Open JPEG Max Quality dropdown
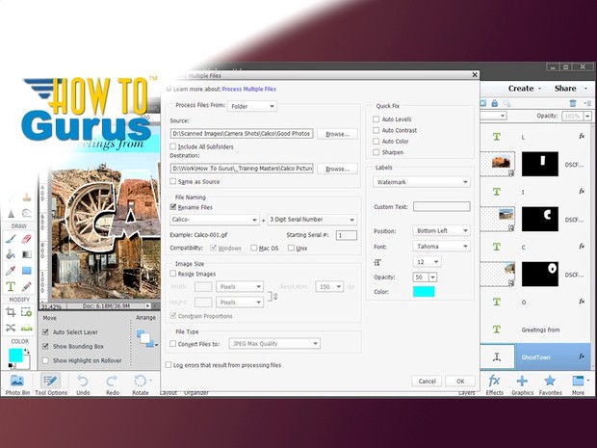Screen dimensions: 597x448 [x=274, y=344]
